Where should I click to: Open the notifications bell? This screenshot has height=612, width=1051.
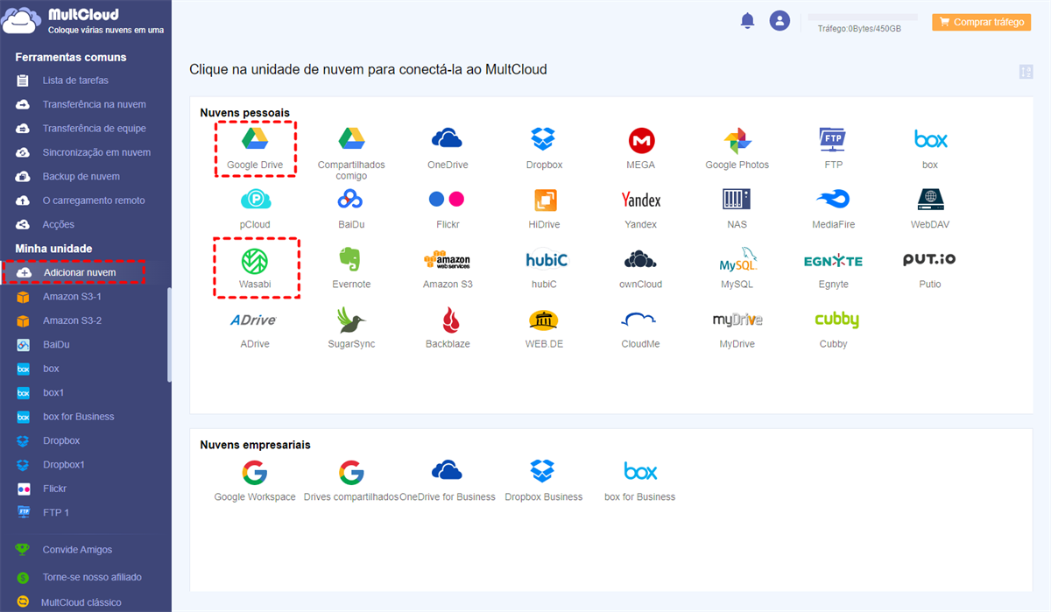[747, 20]
